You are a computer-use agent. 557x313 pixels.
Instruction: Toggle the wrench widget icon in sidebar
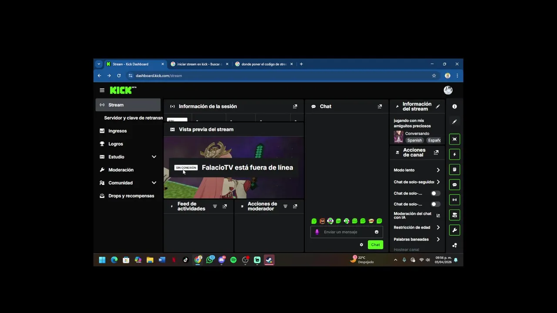click(x=454, y=230)
